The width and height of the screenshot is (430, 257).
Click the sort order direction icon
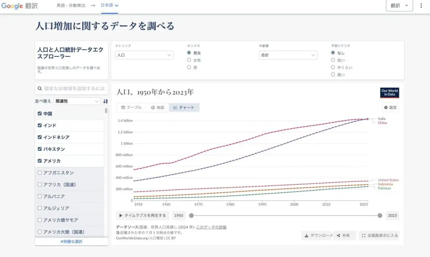pyautogui.click(x=105, y=101)
